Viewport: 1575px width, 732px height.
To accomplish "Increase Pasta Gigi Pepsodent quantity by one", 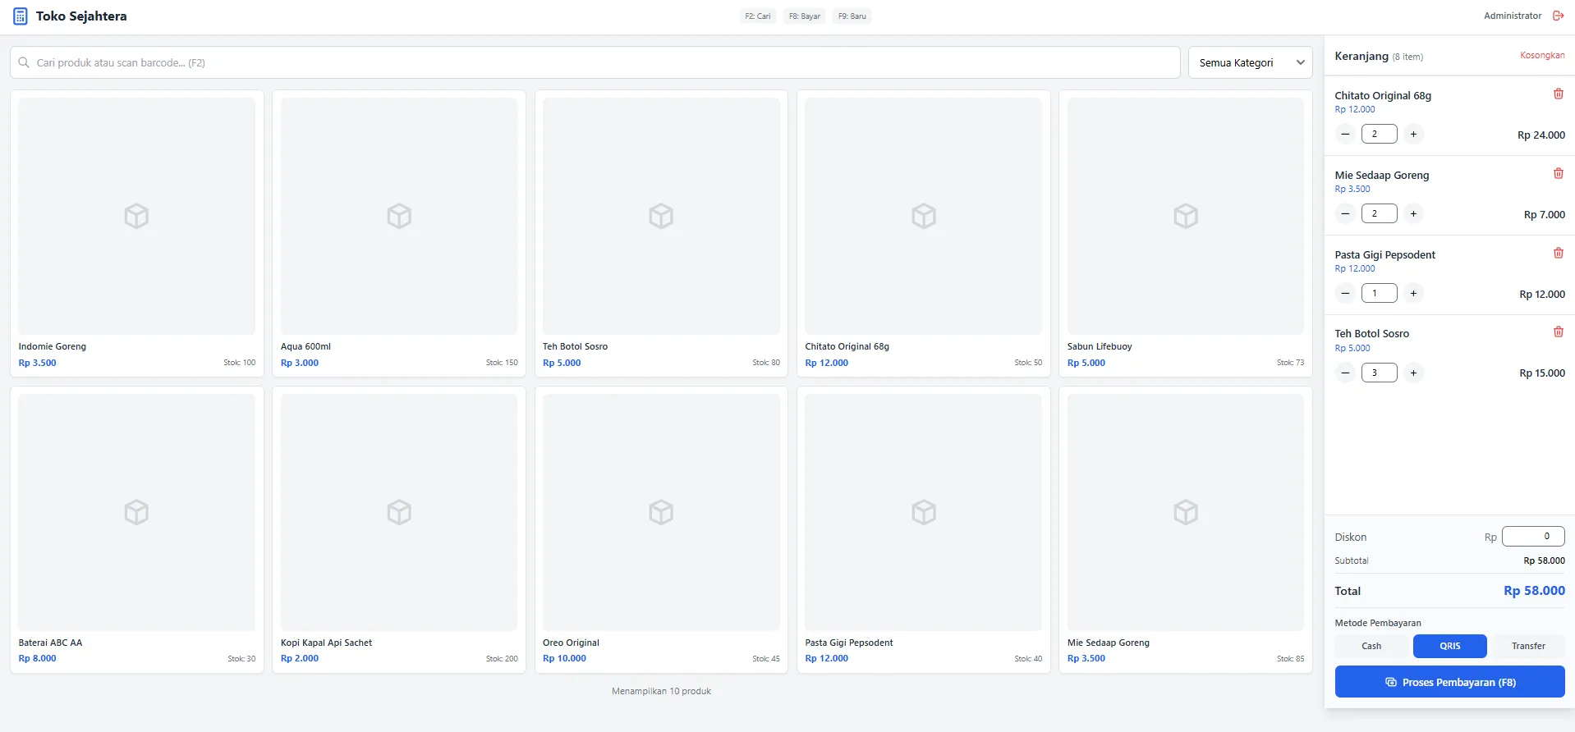I will (x=1413, y=294).
